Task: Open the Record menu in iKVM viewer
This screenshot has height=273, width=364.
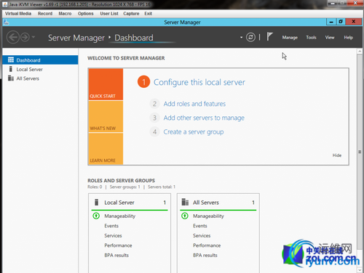Action: click(45, 14)
